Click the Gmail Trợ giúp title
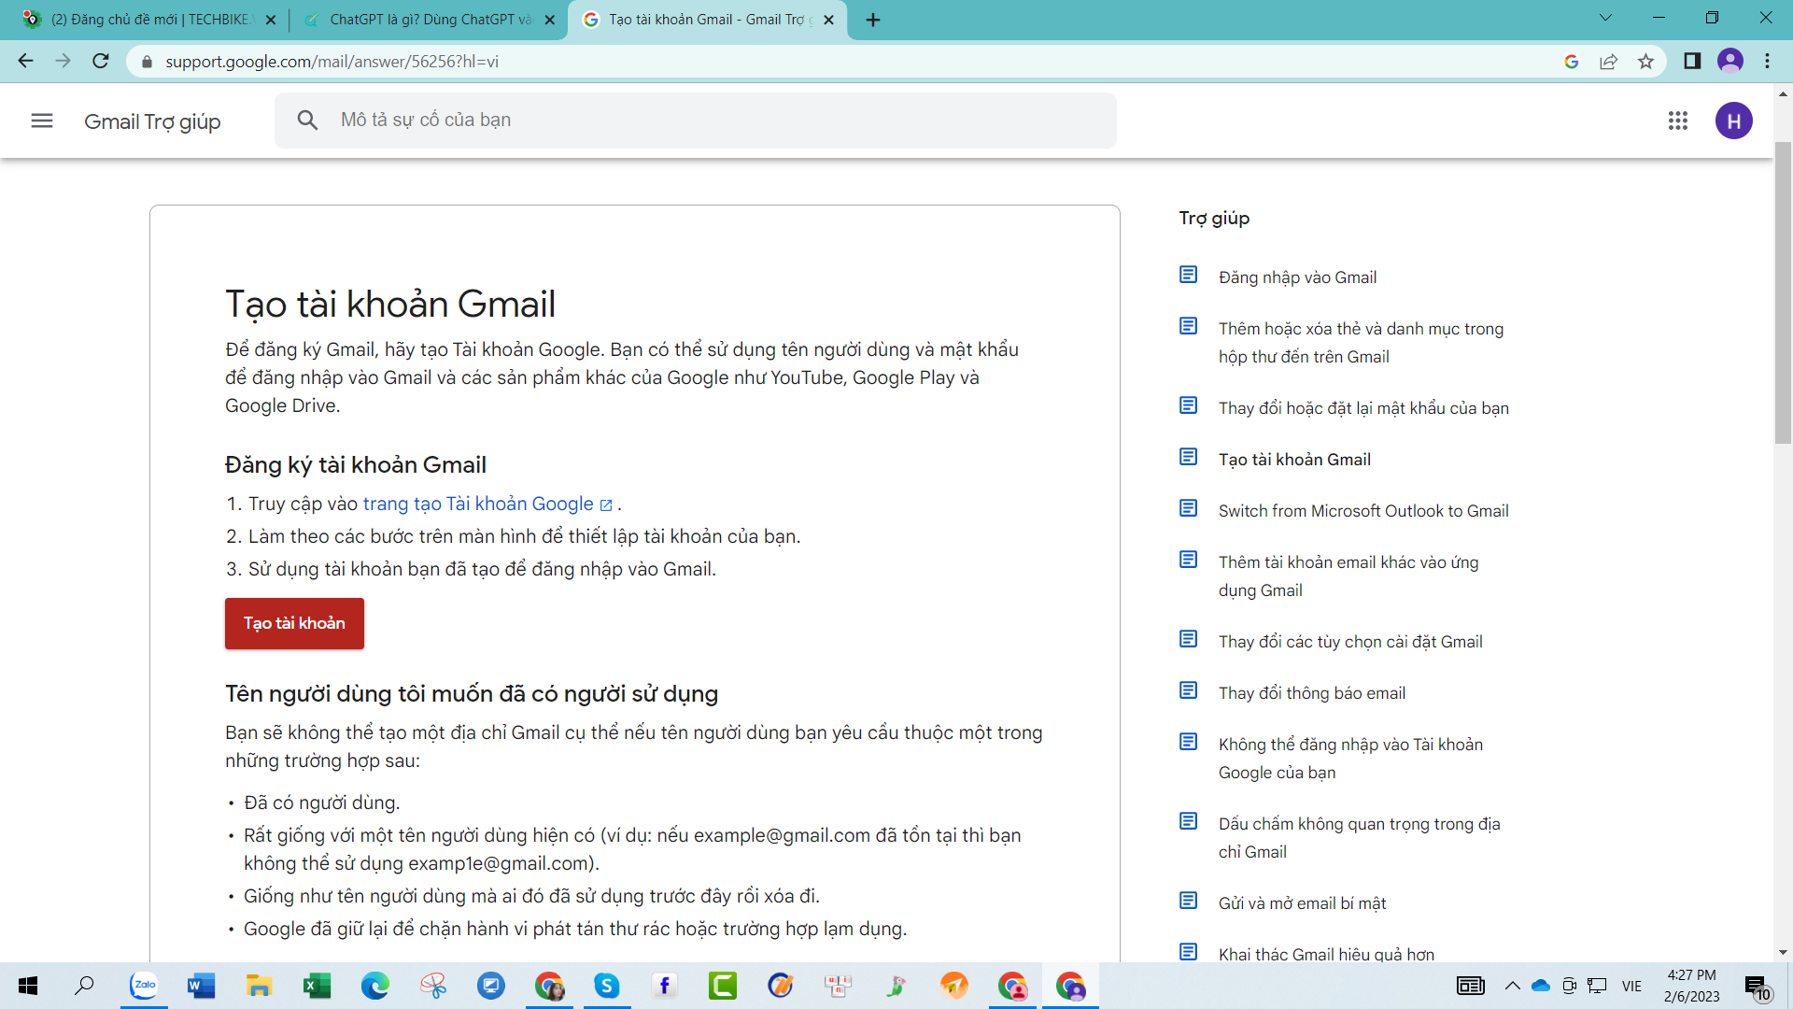Image resolution: width=1793 pixels, height=1009 pixels. [152, 121]
